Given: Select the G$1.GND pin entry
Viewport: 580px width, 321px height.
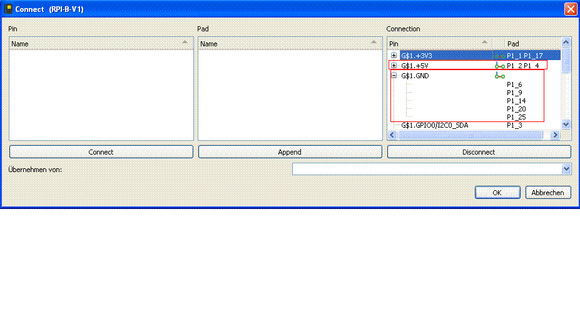Looking at the screenshot, I should tap(415, 76).
